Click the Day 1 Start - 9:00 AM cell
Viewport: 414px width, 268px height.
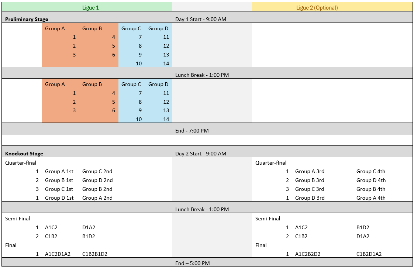[201, 19]
